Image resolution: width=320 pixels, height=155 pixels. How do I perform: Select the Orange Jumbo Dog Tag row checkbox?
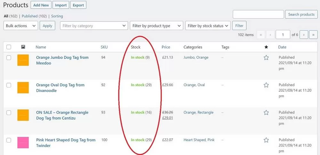click(9, 58)
